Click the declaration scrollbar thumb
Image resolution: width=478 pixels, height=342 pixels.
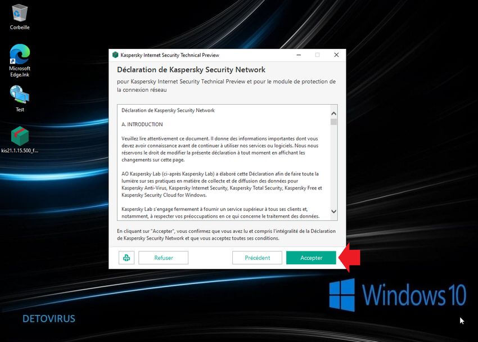click(x=334, y=122)
